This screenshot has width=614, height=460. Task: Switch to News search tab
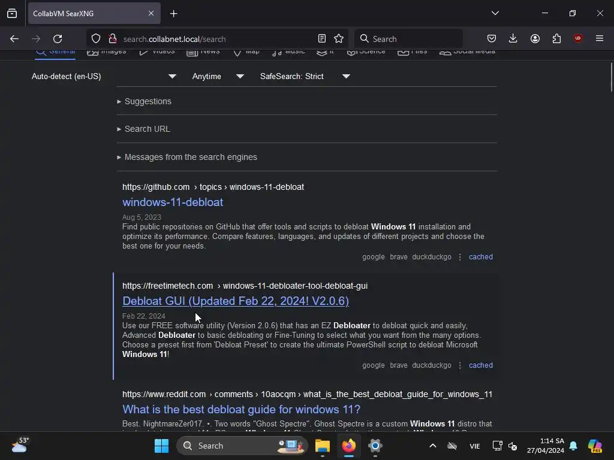(x=203, y=53)
